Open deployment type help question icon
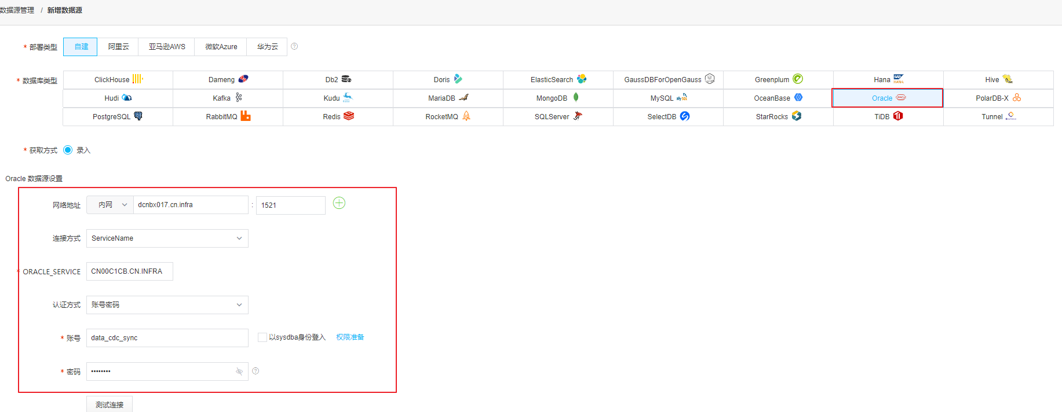Screen dimensions: 1062x412 294,46
